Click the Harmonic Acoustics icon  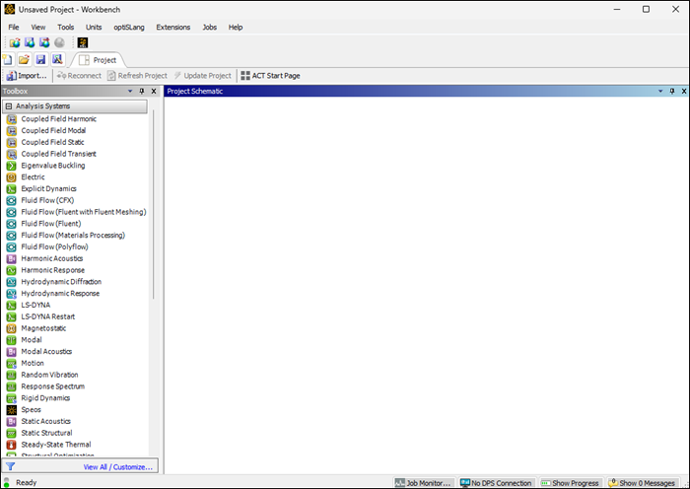(x=12, y=258)
